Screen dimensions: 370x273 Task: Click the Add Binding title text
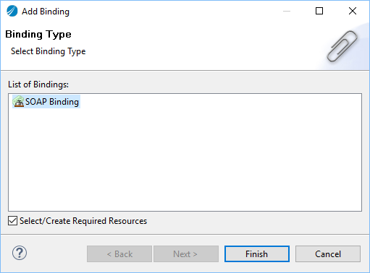[x=46, y=12]
